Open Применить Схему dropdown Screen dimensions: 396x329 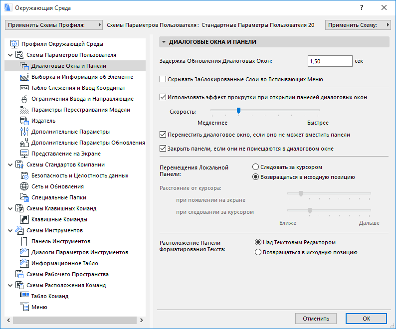(x=358, y=25)
